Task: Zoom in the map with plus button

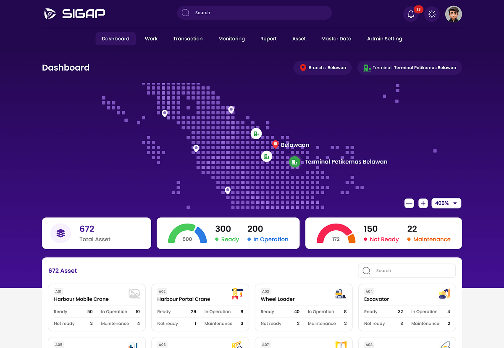Action: coord(423,203)
